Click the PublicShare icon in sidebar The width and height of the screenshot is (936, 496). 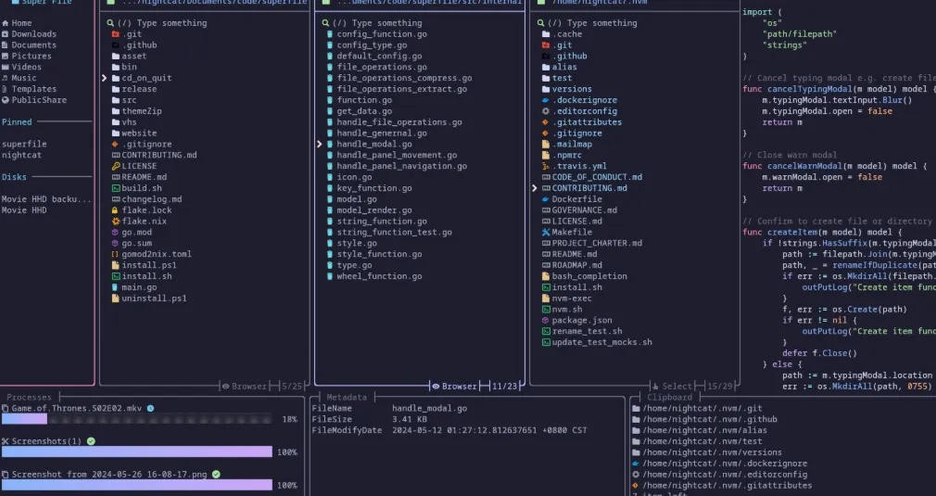click(5, 100)
